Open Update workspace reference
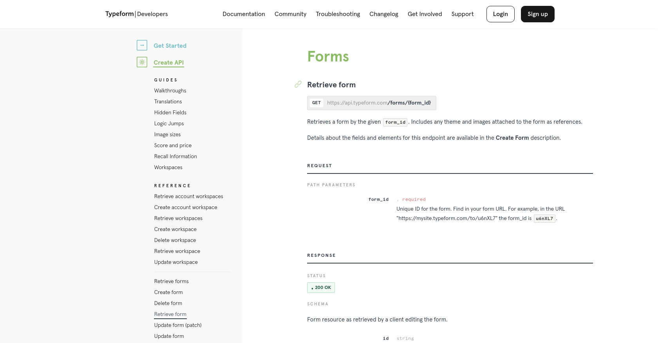658x343 pixels. (x=176, y=262)
